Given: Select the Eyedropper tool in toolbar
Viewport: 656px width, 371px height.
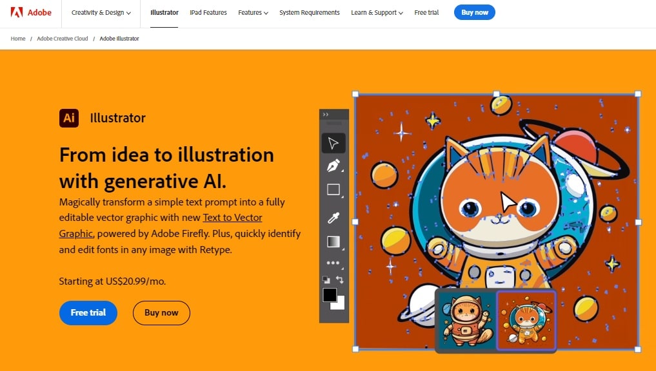Looking at the screenshot, I should [333, 217].
